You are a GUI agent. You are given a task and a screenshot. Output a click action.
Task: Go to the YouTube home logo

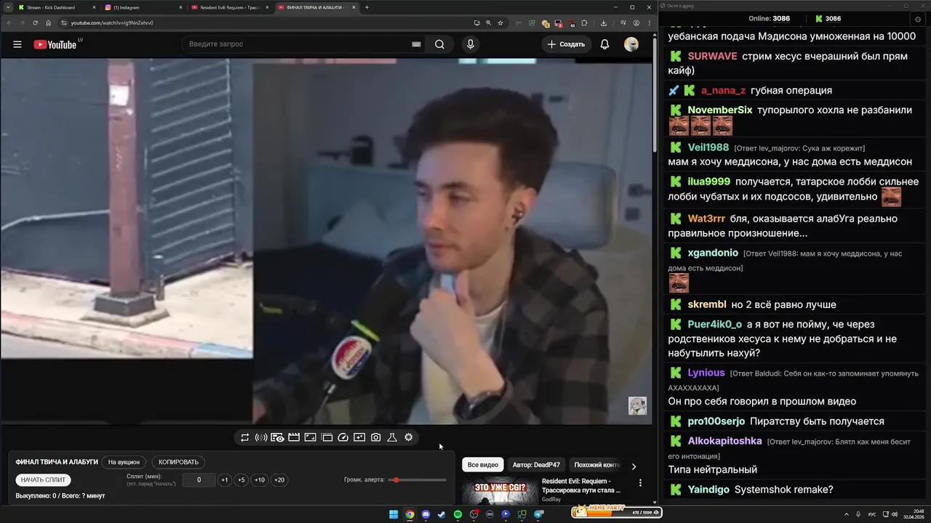coord(55,44)
